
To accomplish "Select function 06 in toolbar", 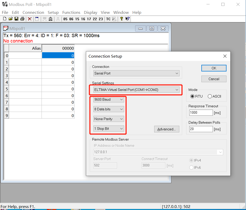I will (71, 19).
